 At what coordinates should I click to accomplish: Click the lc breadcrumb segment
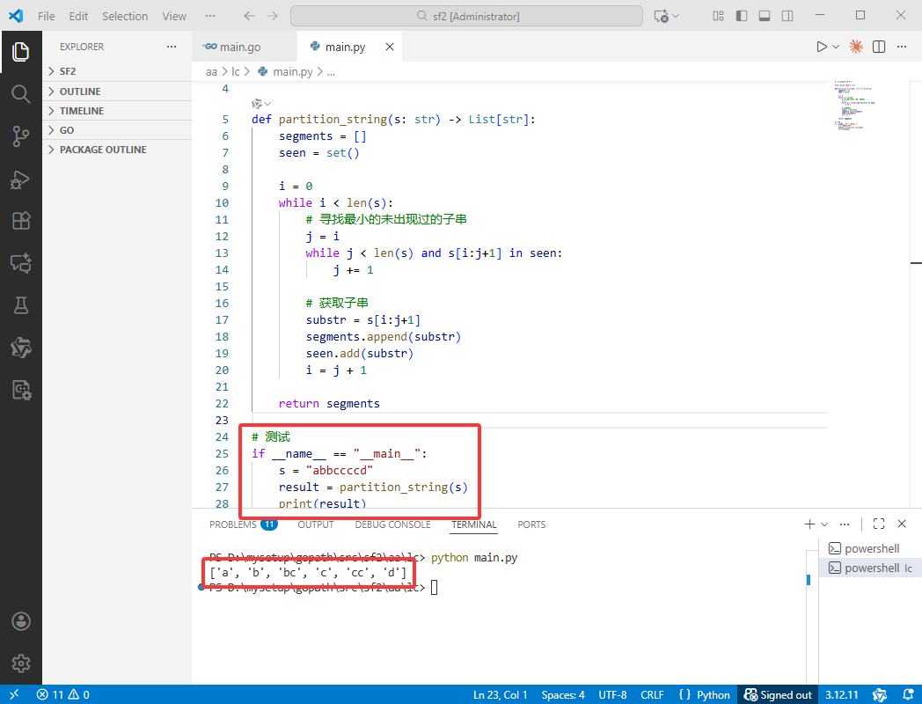click(235, 72)
